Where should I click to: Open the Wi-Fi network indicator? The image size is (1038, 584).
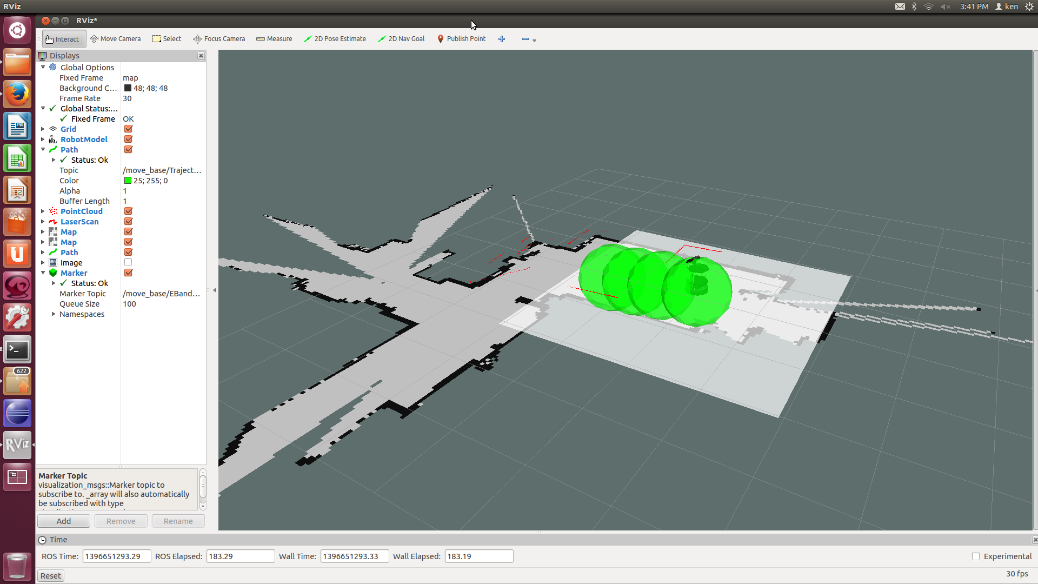[x=929, y=6]
